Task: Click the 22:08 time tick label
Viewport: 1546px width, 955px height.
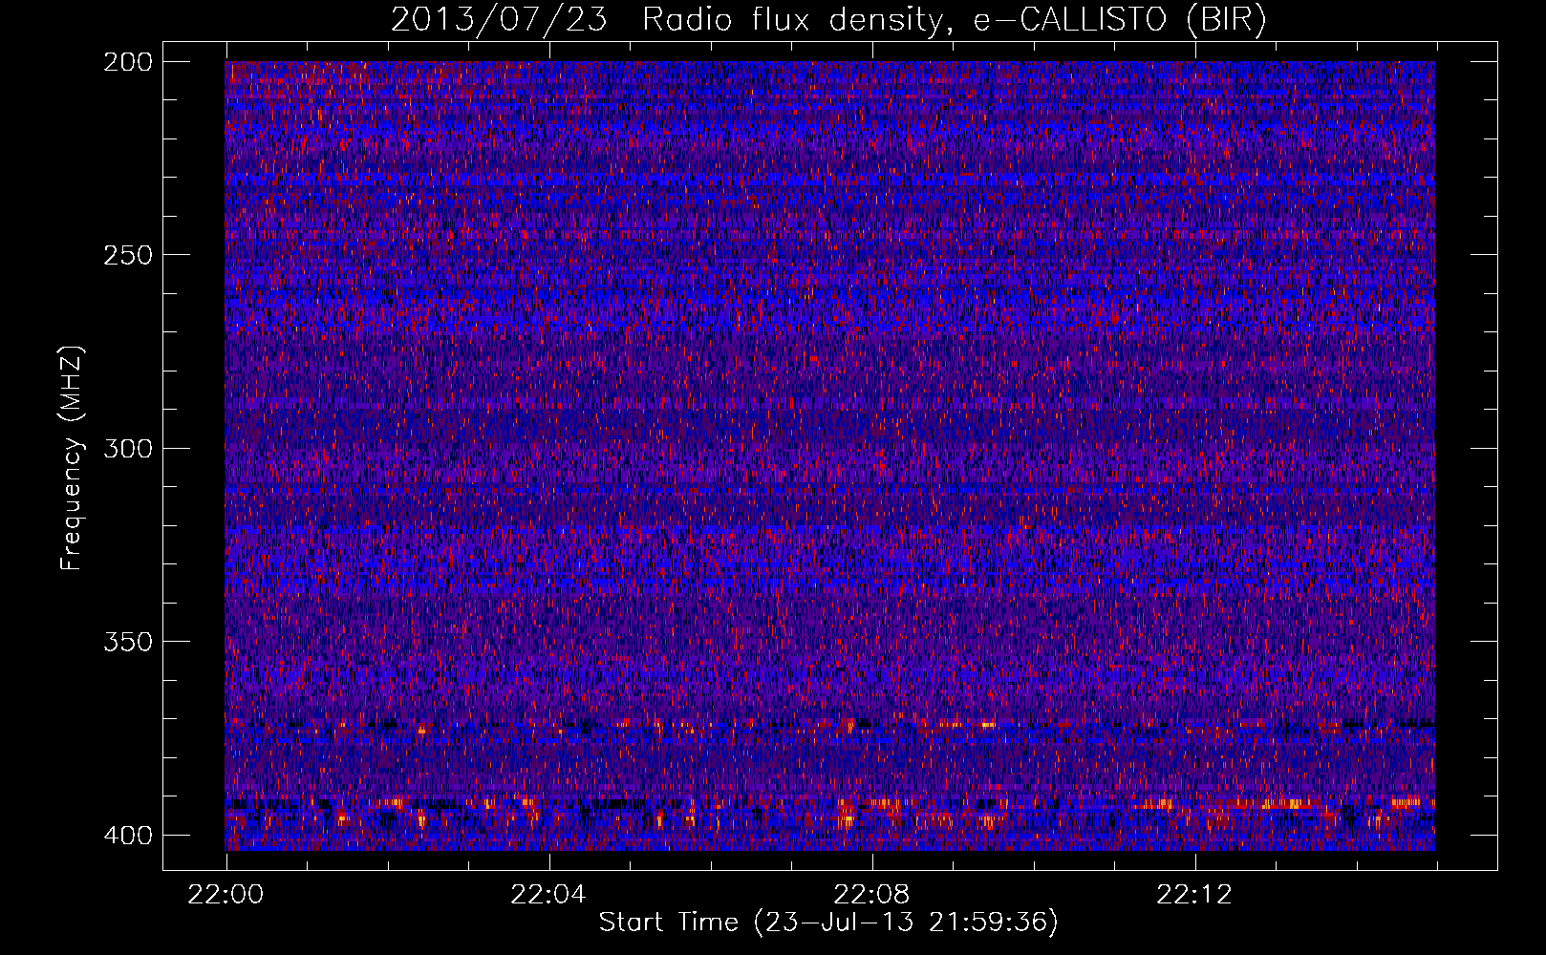Action: pos(871,895)
